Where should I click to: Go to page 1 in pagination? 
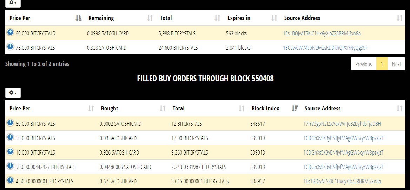[x=382, y=64]
